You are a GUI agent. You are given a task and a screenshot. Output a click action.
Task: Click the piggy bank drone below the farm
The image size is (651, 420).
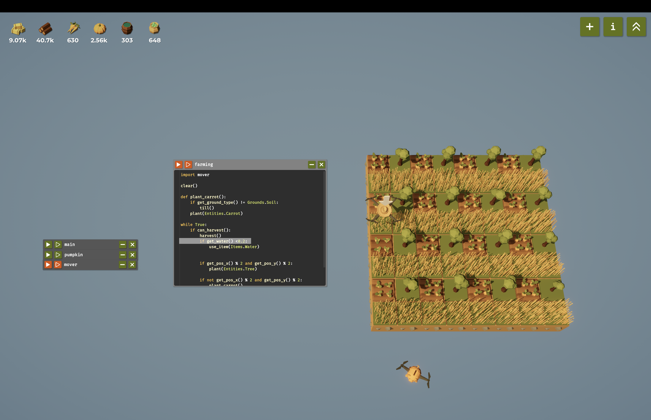[x=413, y=374]
